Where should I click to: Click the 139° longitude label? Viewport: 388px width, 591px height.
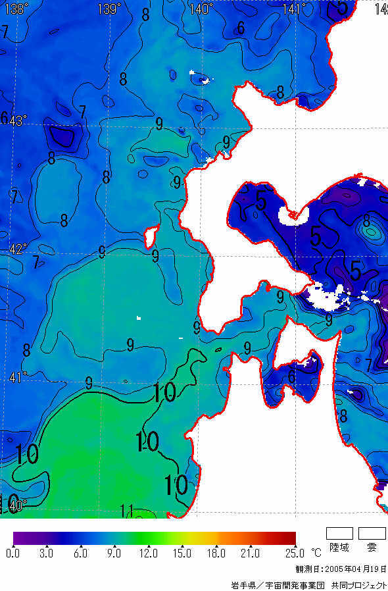(x=109, y=9)
